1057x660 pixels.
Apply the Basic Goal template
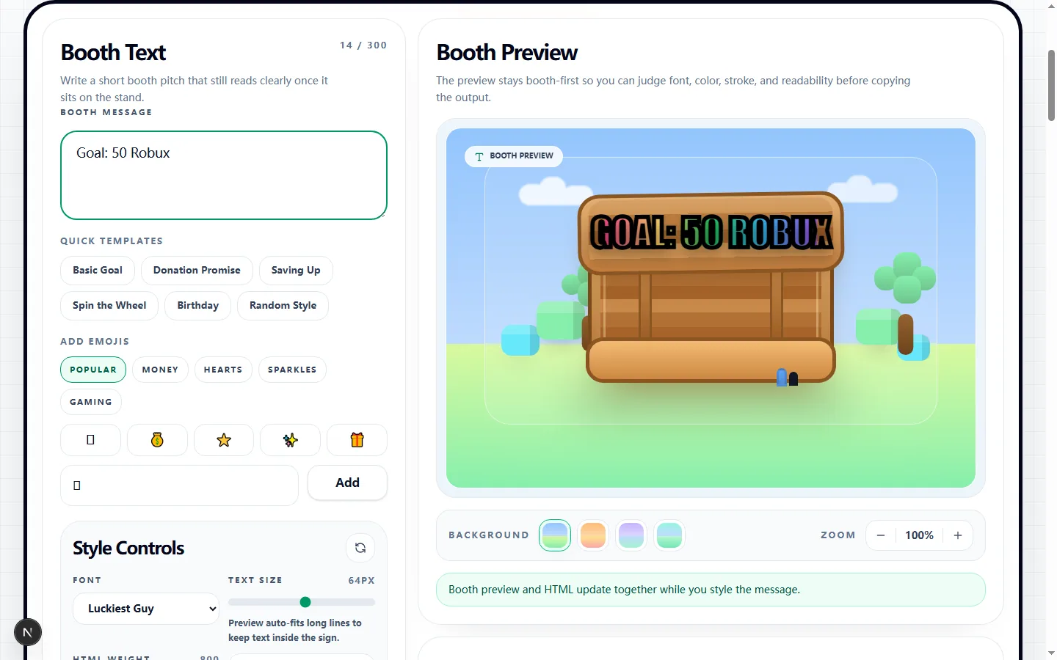point(98,270)
